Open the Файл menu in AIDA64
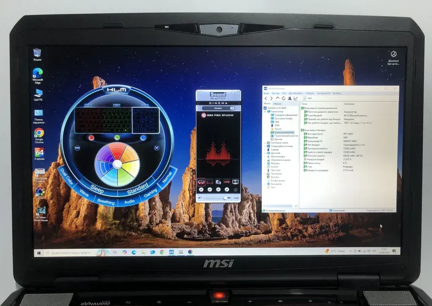Viewport: 432px width, 306px height. click(x=267, y=93)
